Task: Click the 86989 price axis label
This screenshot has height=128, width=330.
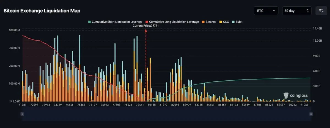Action: tap(246, 105)
